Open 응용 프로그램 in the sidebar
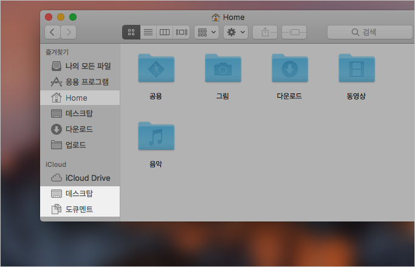The height and width of the screenshot is (267, 415). pos(80,82)
